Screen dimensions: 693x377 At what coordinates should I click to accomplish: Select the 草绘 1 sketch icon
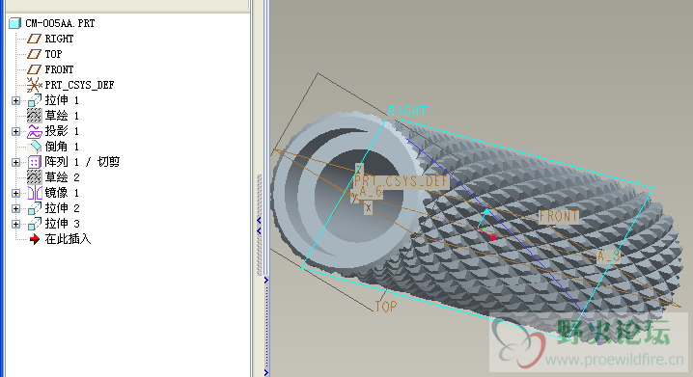(34, 116)
